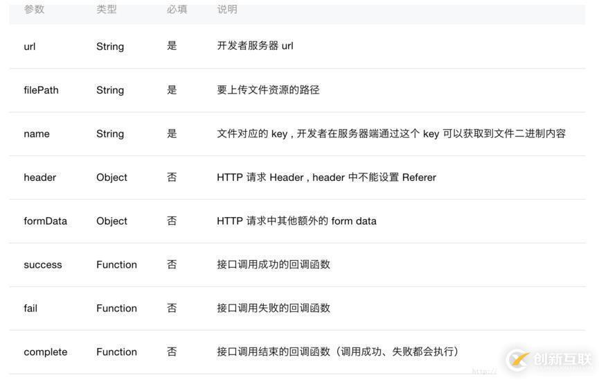Image resolution: width=599 pixels, height=380 pixels.
Task: Click the 开发者服务器 url description
Action: coord(255,46)
